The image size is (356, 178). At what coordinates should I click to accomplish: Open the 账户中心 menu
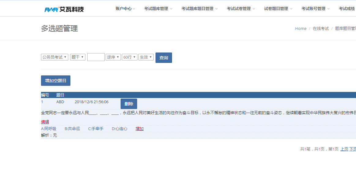(125, 9)
